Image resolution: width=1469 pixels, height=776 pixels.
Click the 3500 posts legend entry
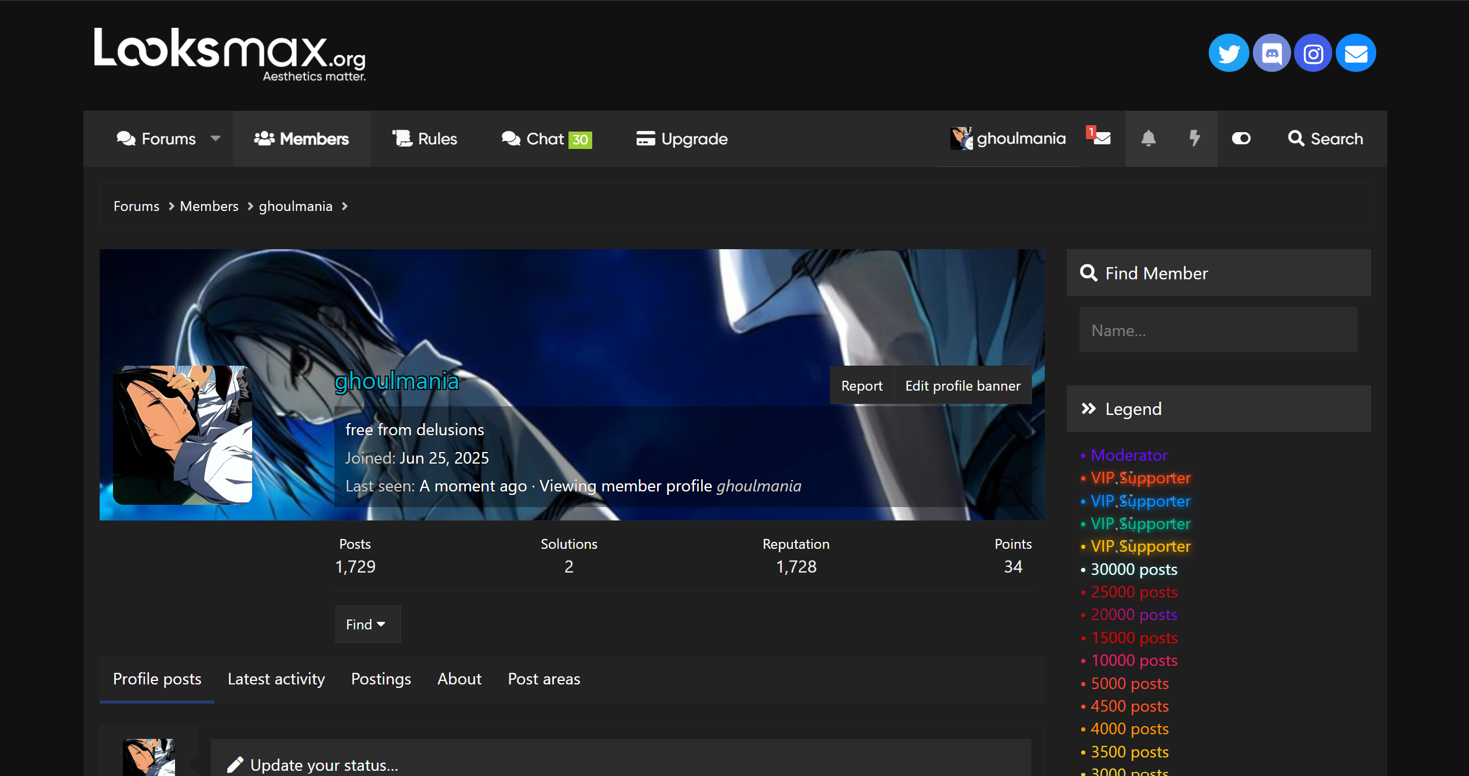pos(1129,752)
